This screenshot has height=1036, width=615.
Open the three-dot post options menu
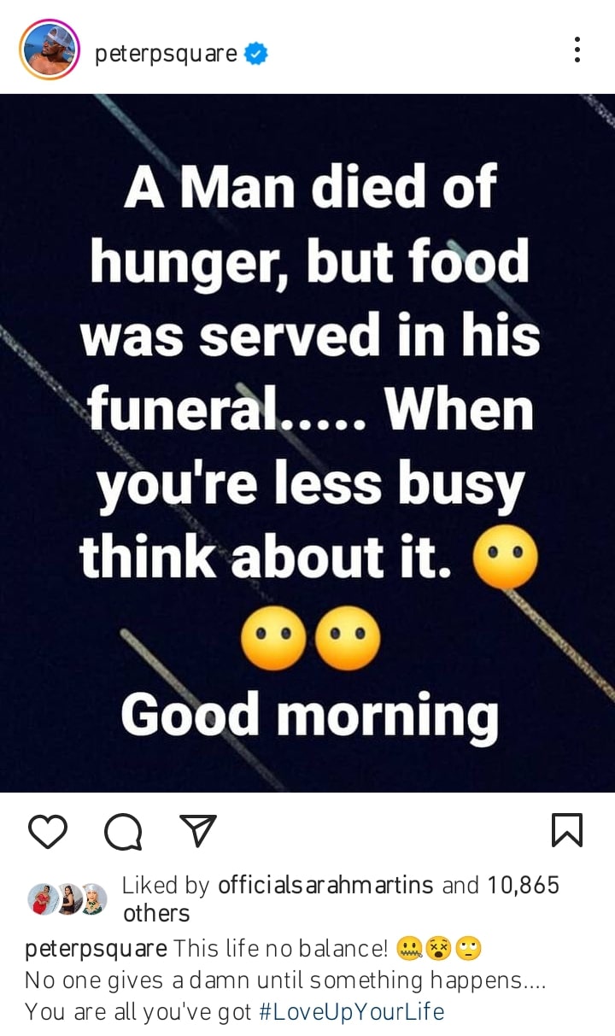pyautogui.click(x=577, y=50)
